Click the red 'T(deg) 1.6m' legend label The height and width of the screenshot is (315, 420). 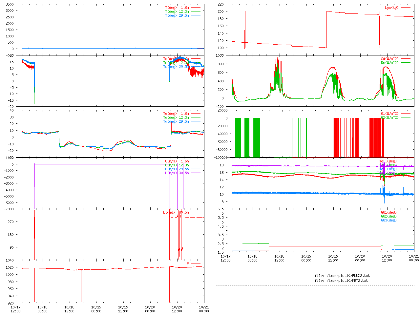[x=177, y=8]
